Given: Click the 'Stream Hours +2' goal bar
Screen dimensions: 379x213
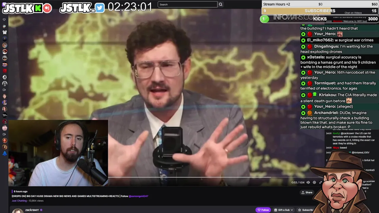Looking at the screenshot, I should [x=320, y=4].
